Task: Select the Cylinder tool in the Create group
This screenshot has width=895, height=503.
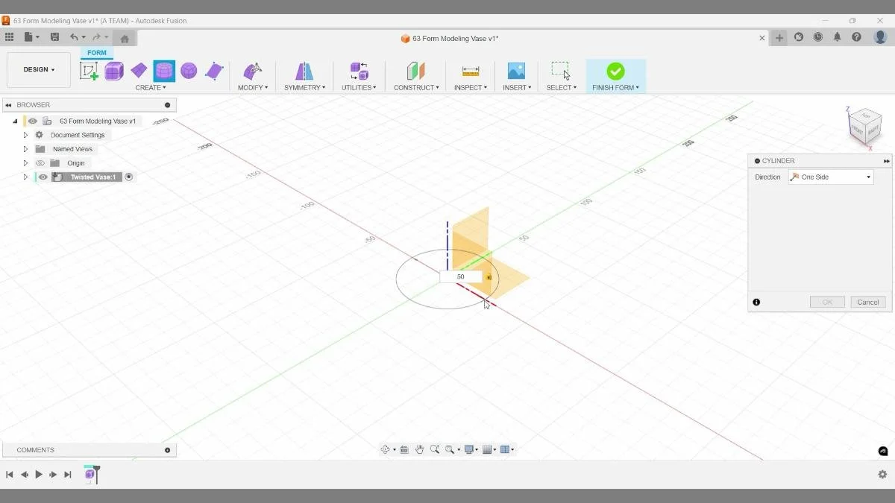Action: 163,70
